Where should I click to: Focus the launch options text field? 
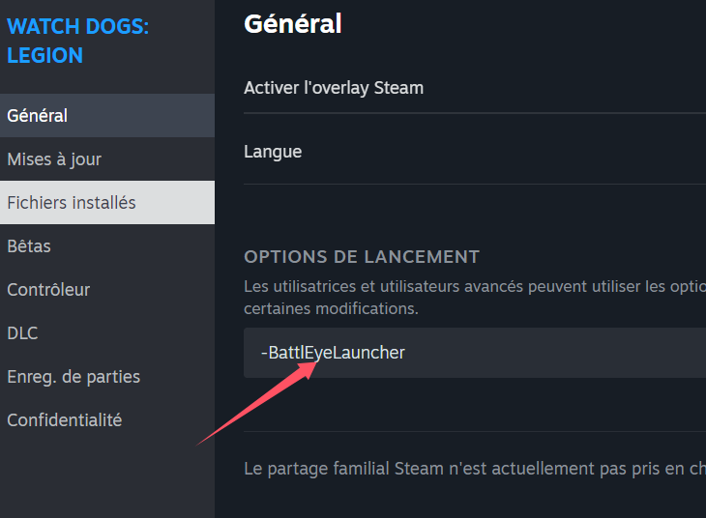475,353
